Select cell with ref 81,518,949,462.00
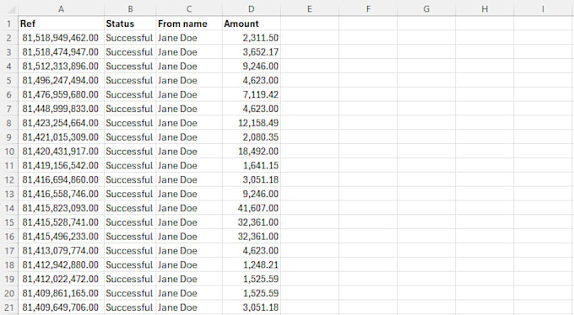 61,38
